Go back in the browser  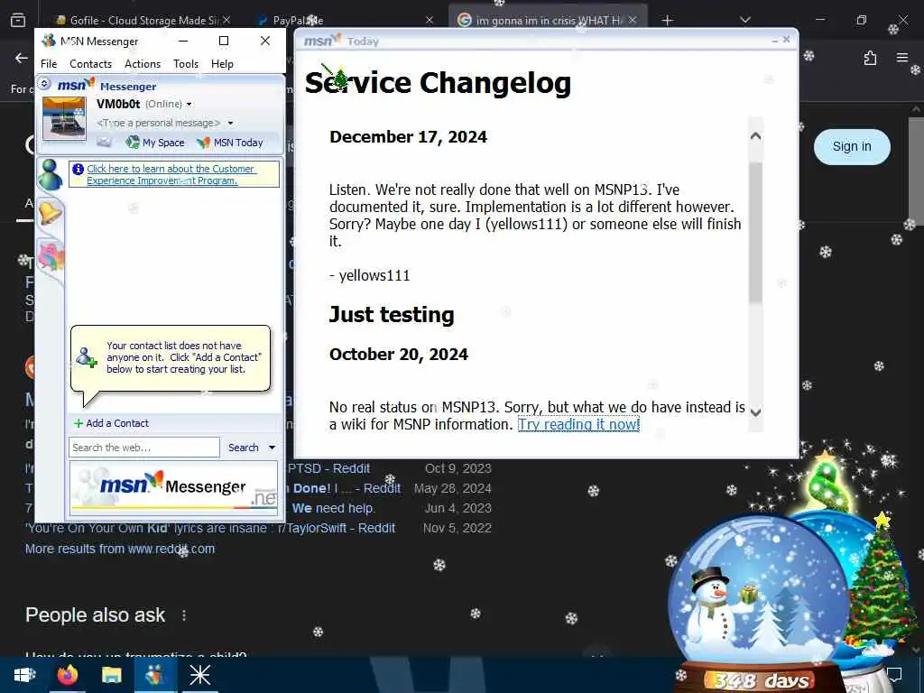22,58
